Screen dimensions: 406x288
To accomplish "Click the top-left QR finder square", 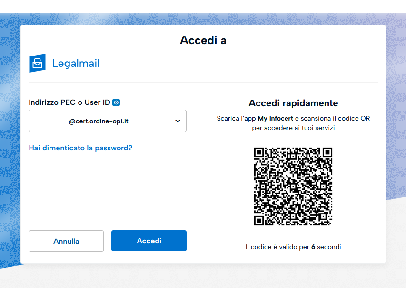I will point(259,152).
